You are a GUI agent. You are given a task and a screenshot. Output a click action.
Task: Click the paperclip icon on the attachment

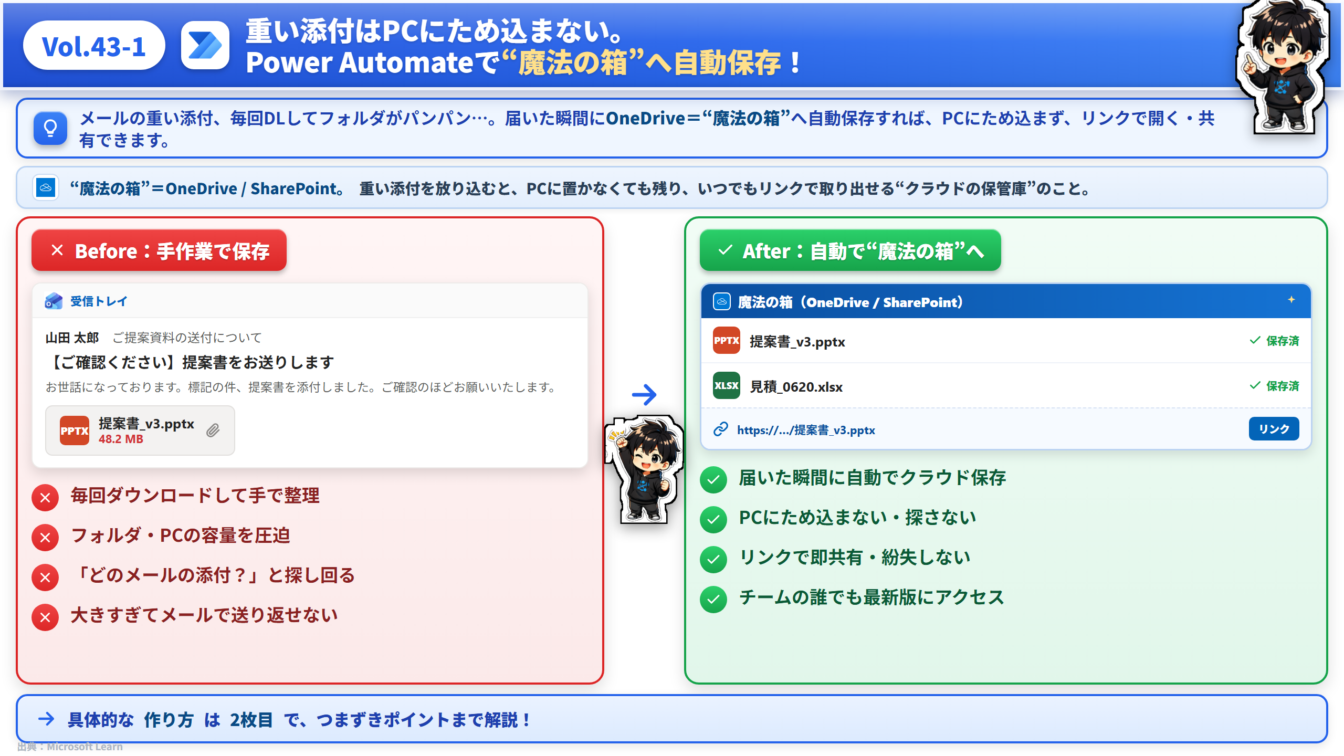213,430
